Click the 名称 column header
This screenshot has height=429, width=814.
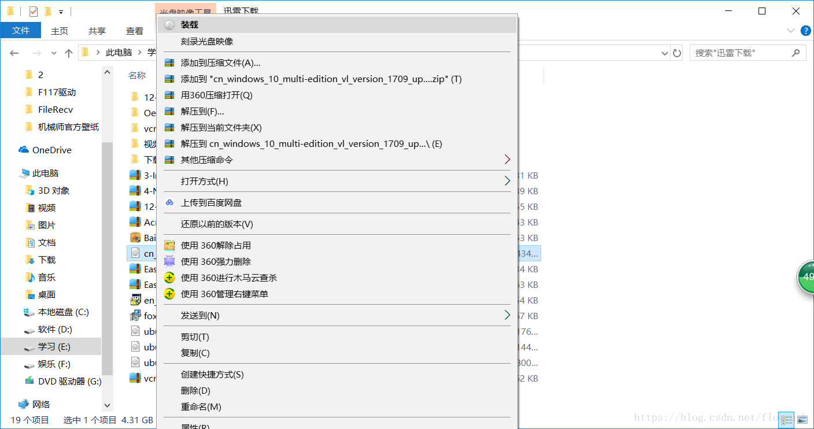(137, 75)
